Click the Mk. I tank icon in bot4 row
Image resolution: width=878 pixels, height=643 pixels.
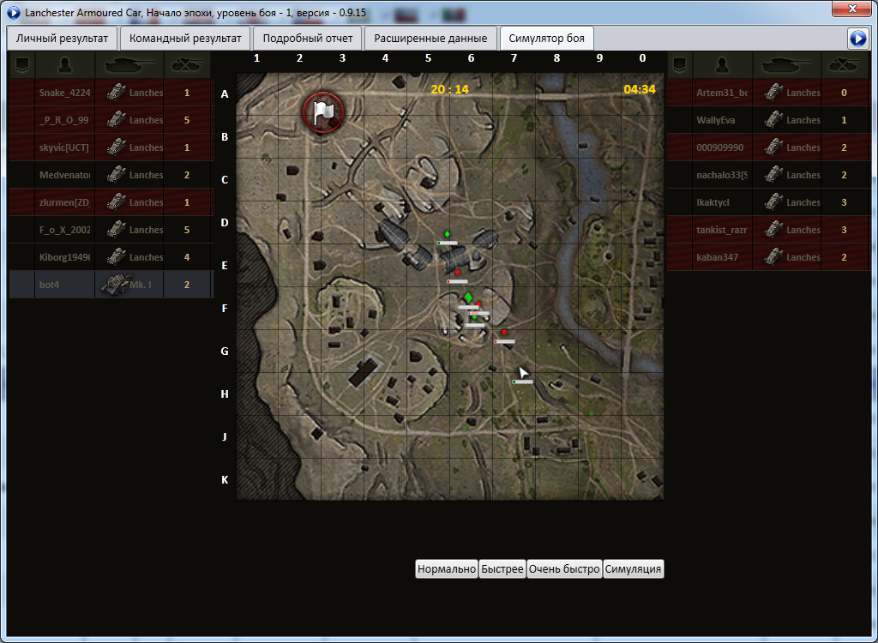coord(117,284)
